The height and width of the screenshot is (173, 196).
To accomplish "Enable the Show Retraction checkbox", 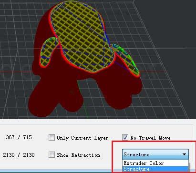I will click(52, 155).
